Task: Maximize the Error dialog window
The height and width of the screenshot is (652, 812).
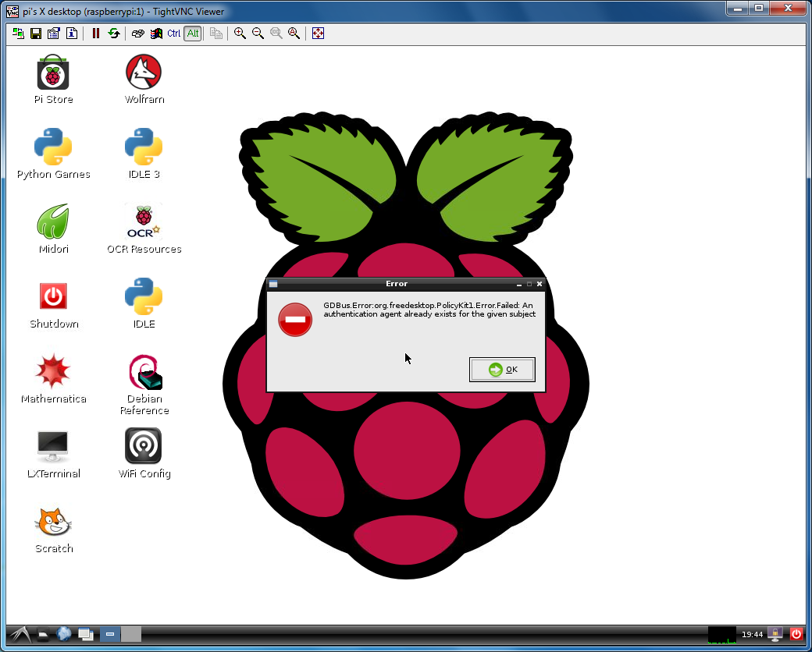Action: [529, 284]
